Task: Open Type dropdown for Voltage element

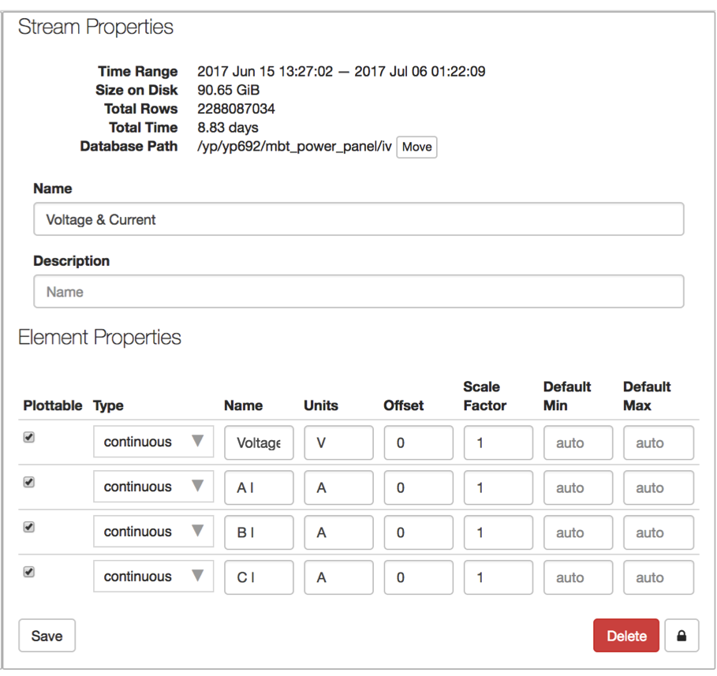Action: click(x=153, y=443)
